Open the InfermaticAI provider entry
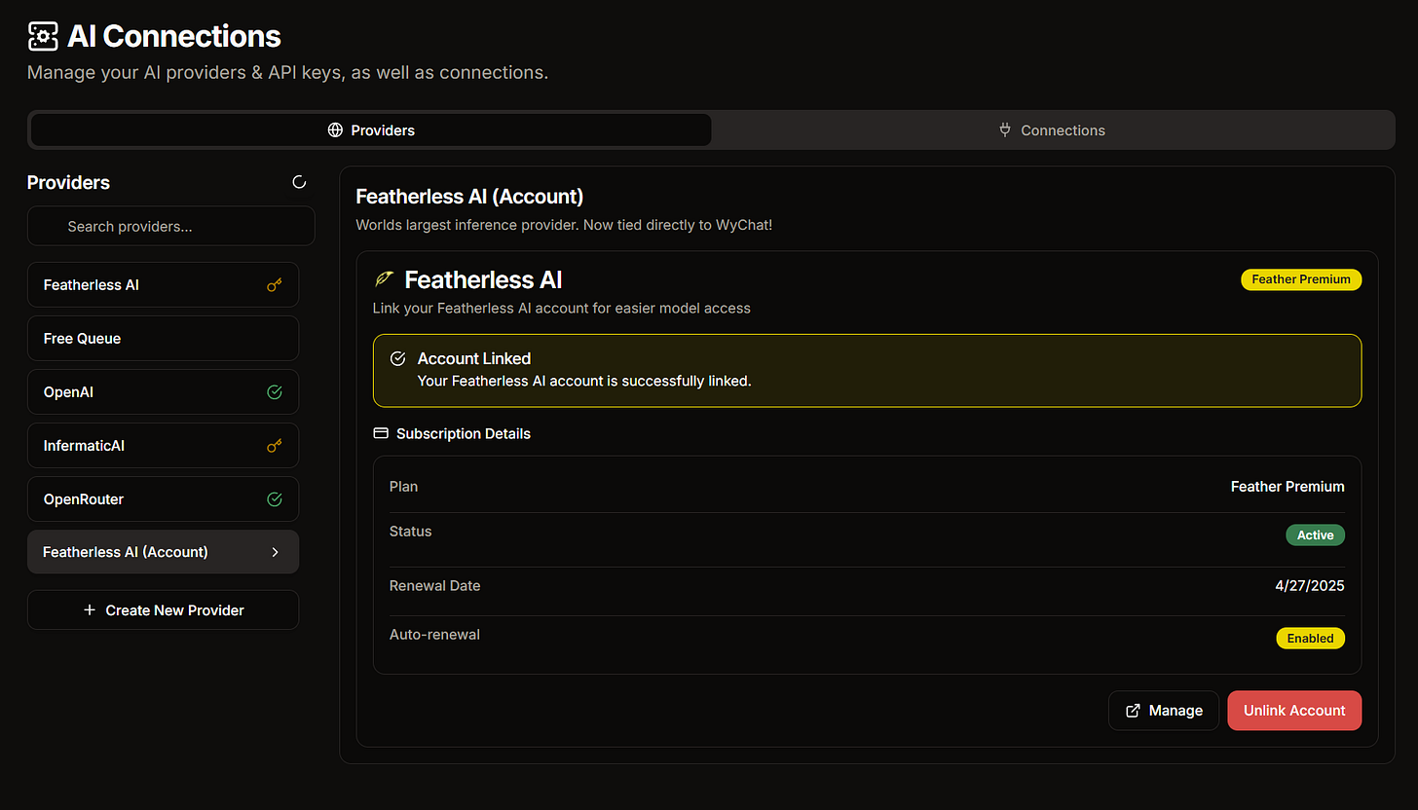The image size is (1418, 810). (x=163, y=446)
